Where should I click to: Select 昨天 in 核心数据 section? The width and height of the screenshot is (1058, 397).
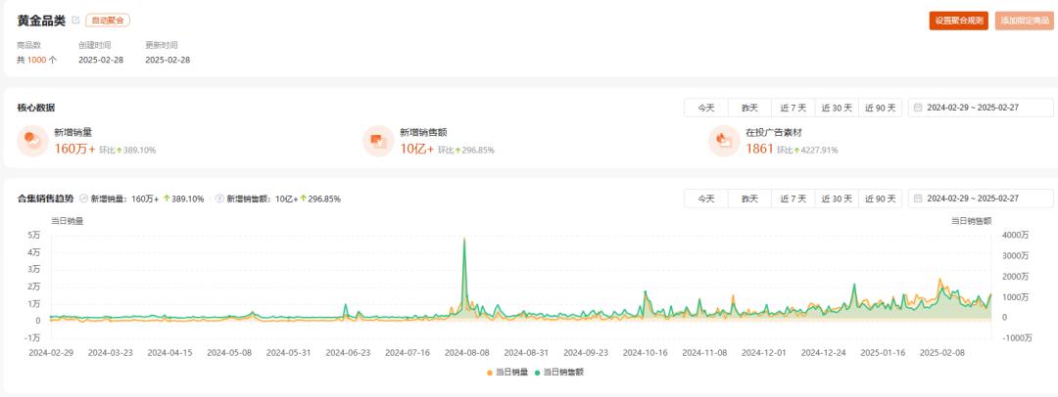[x=749, y=108]
